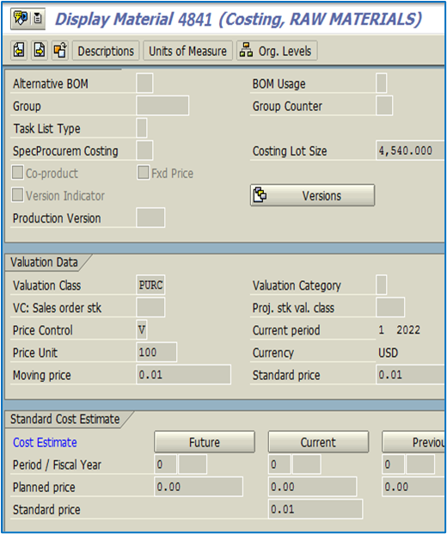Click the Group Counter field
The height and width of the screenshot is (534, 447).
coord(384,106)
